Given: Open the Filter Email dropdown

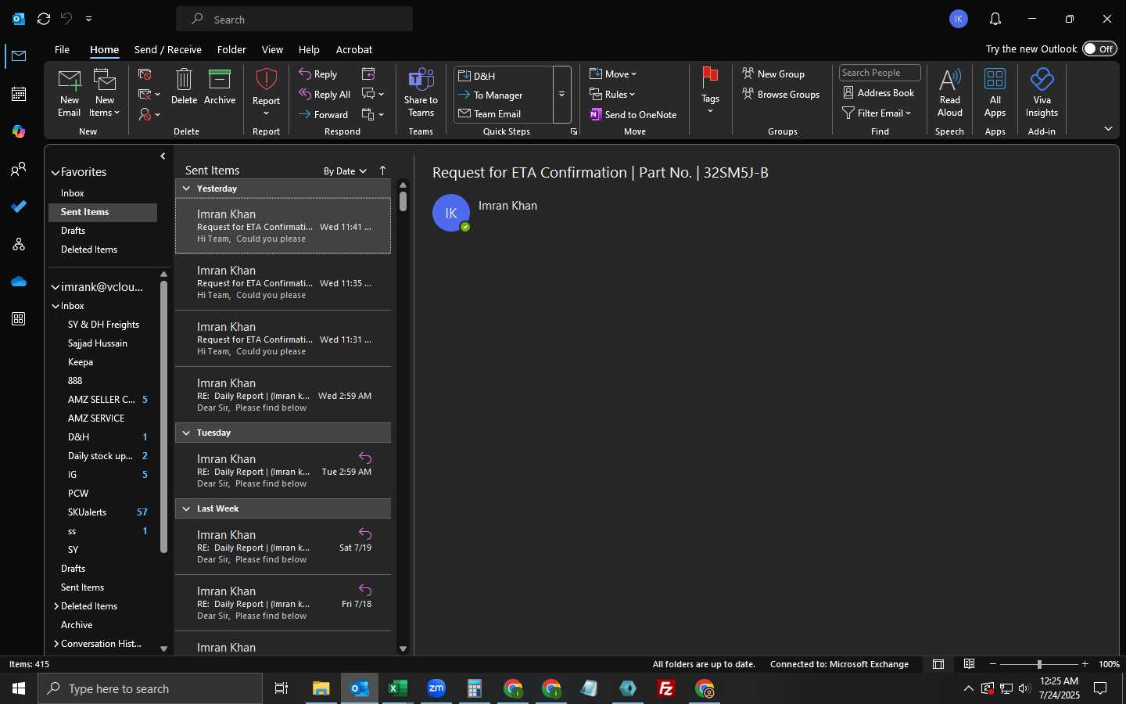Looking at the screenshot, I should 877,113.
